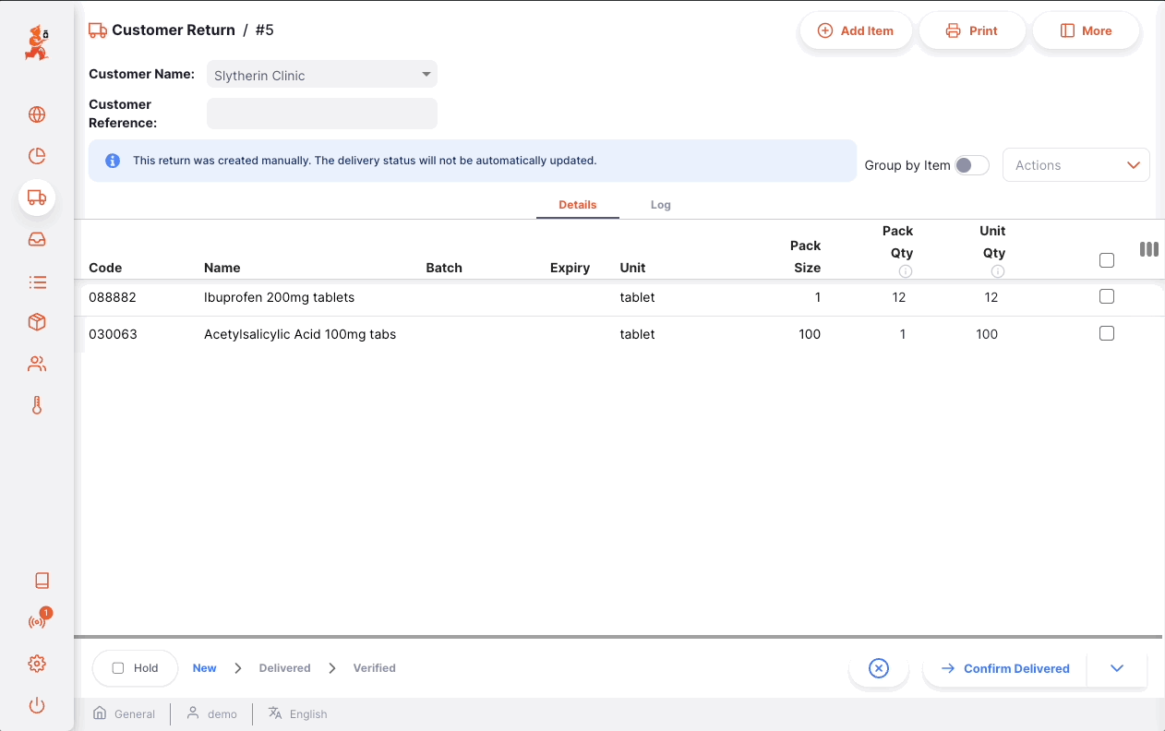Sort by the Code column header
1165x731 pixels.
(105, 268)
